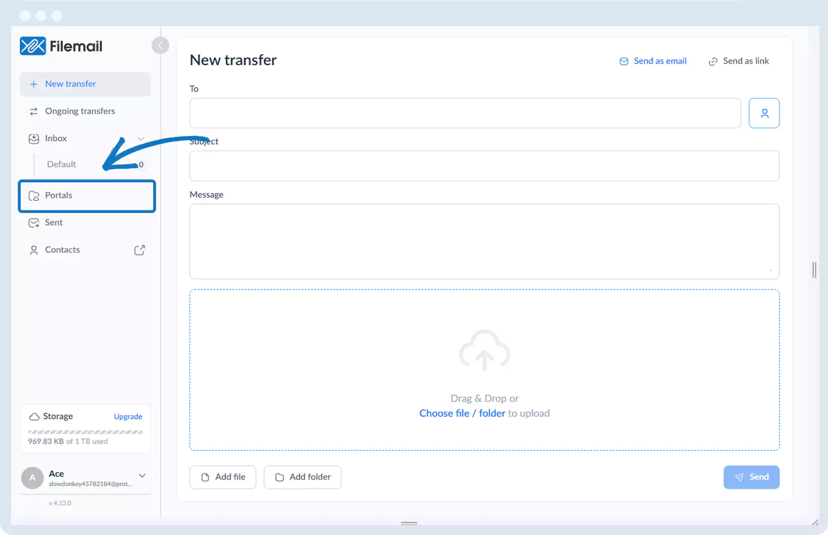Collapse the sidebar with the arrow button
828x535 pixels.
[160, 46]
